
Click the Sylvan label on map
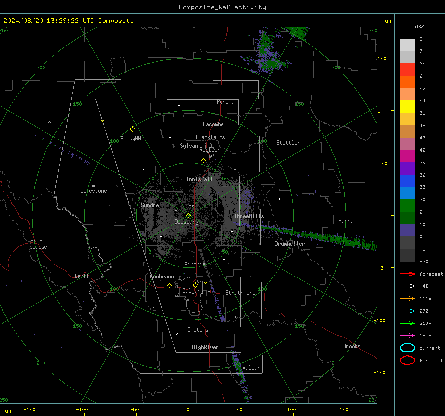pyautogui.click(x=189, y=146)
